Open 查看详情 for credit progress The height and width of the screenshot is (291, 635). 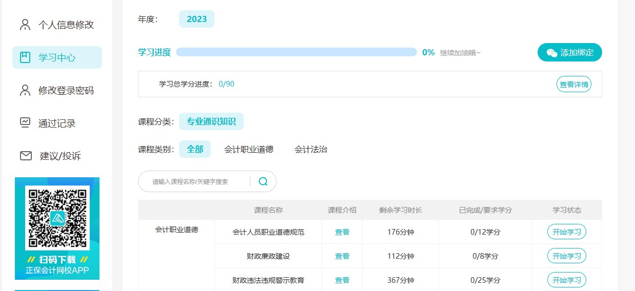click(573, 85)
